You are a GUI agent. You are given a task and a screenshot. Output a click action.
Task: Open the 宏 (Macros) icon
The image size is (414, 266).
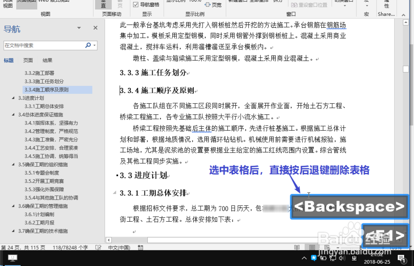coord(366,3)
